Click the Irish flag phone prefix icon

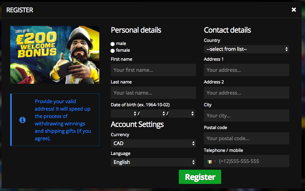(x=210, y=161)
